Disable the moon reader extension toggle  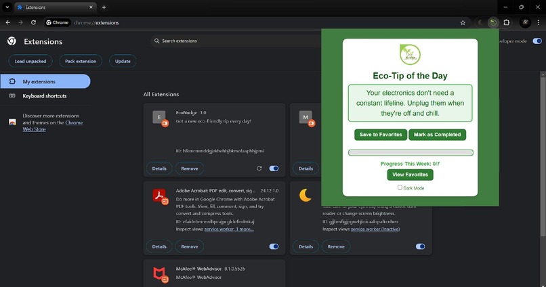click(x=420, y=246)
